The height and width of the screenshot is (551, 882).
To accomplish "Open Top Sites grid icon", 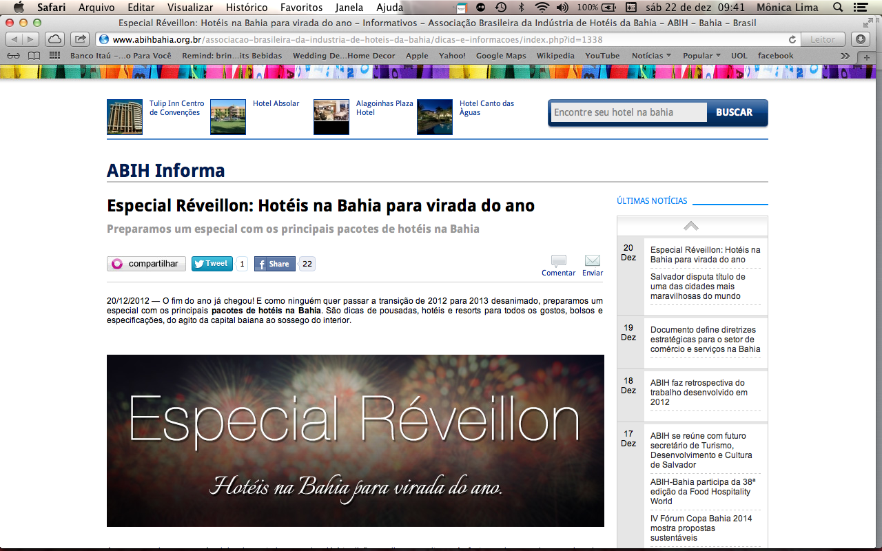I will tap(55, 56).
